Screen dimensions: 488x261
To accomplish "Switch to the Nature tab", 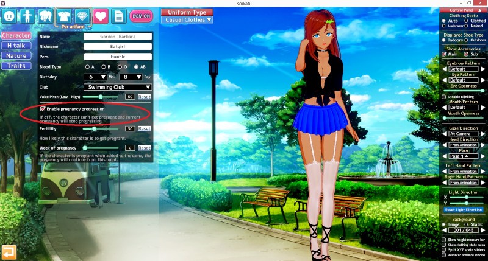I will click(16, 55).
